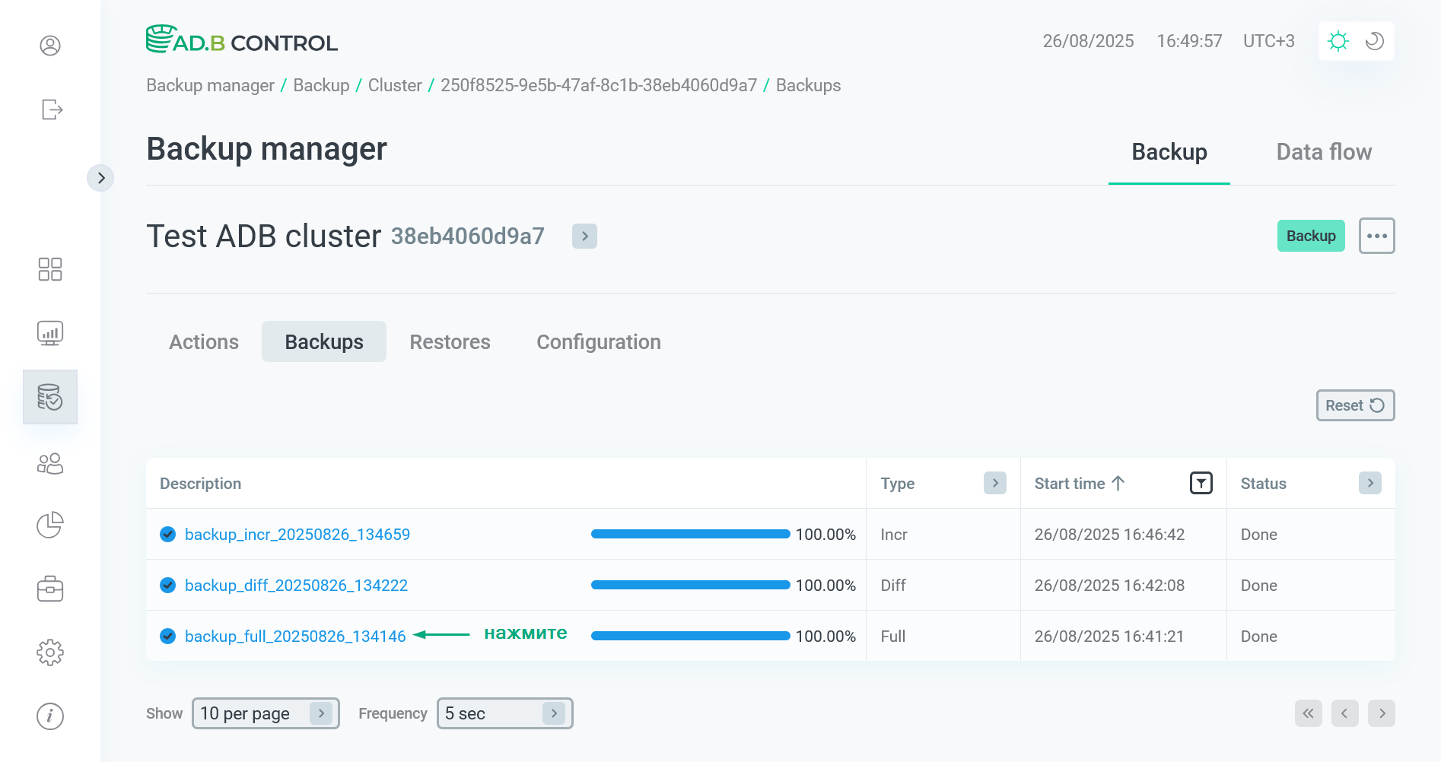Open the user profile icon in sidebar
This screenshot has width=1441, height=762.
tap(50, 46)
